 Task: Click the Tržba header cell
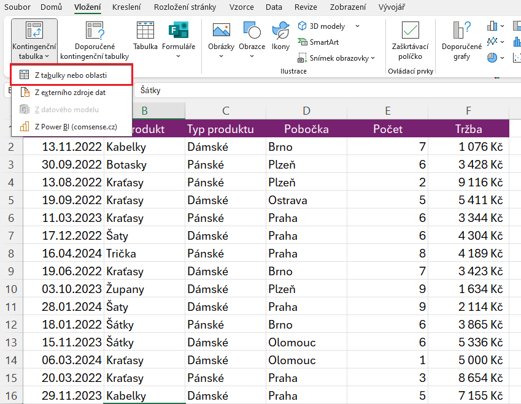(468, 129)
